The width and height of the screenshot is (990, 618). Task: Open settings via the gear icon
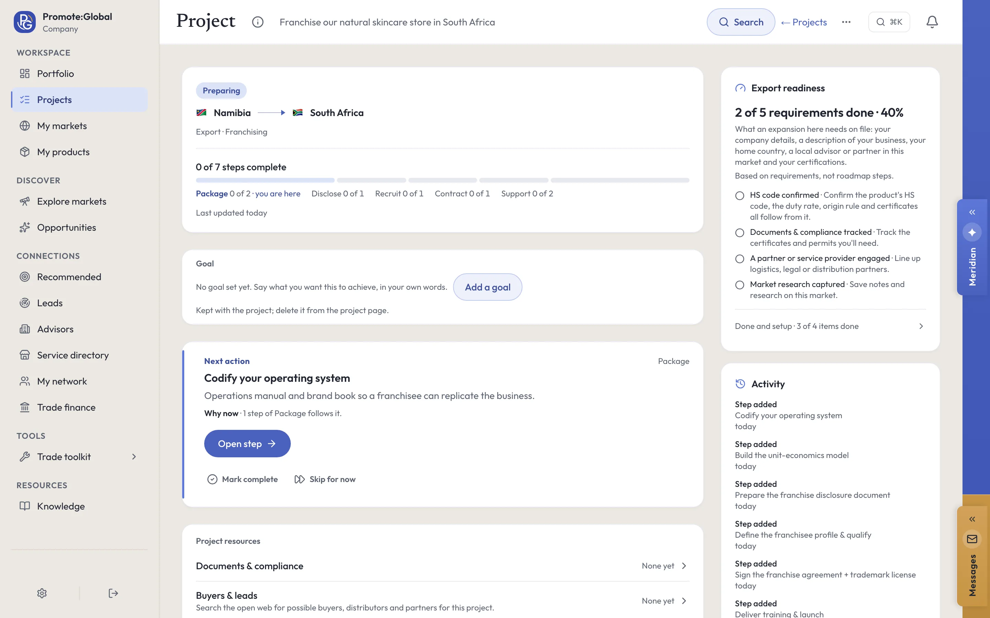42,594
